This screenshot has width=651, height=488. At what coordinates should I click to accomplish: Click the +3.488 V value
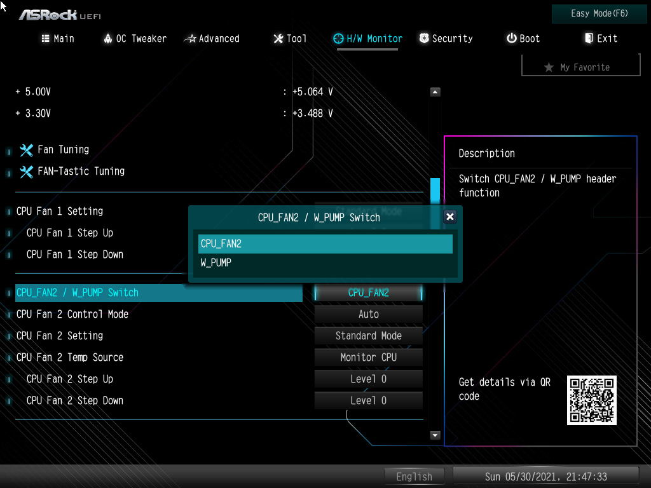coord(313,113)
